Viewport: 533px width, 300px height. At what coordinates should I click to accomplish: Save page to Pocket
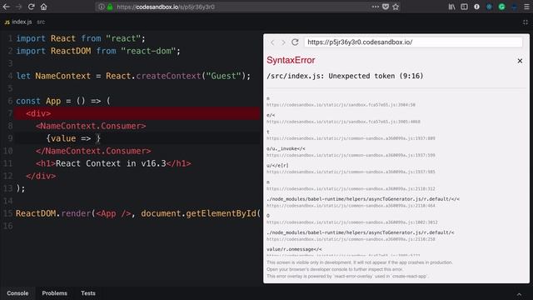tap(386, 7)
